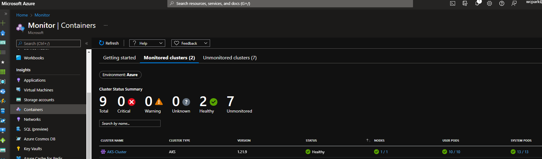Sort by CLUSTER NAME column header
This screenshot has height=159, width=542.
pos(112,141)
